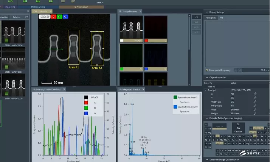Collapse the Display Settings section

coord(207,12)
